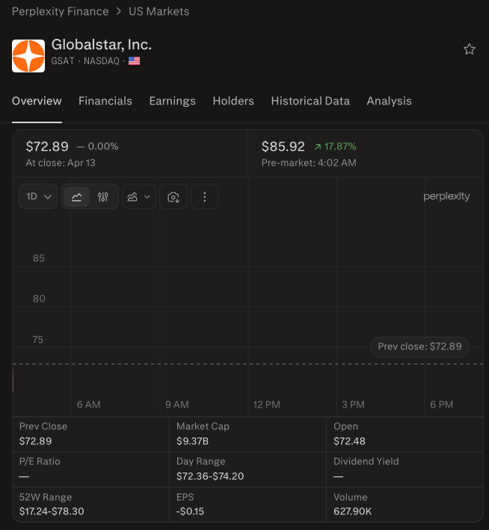Click the 17.87% pre-market change value
489x530 pixels.
(340, 146)
